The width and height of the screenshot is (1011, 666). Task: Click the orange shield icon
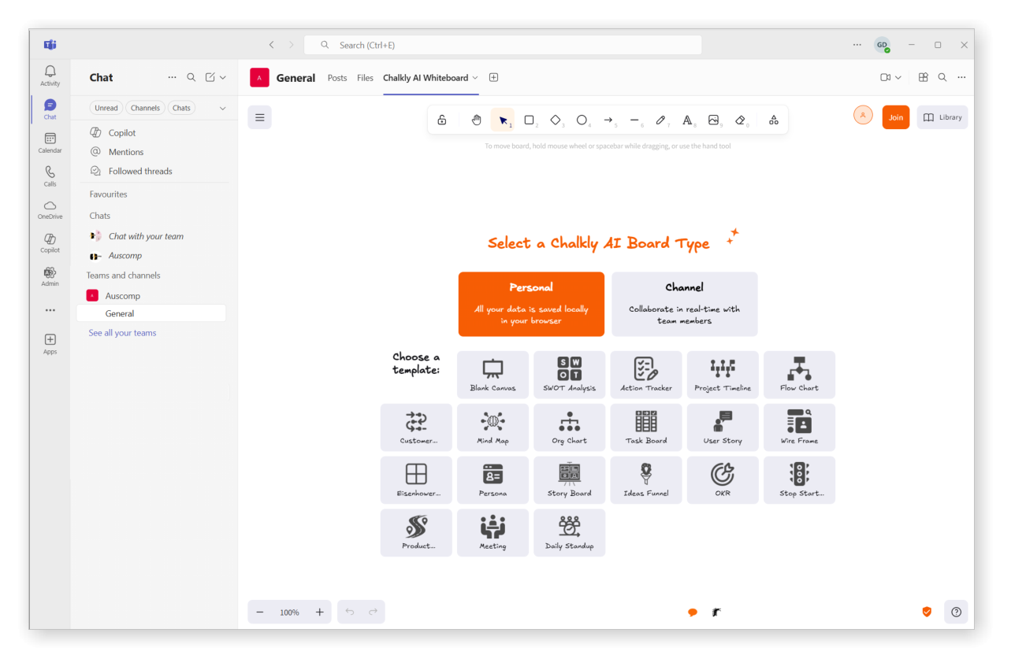(927, 612)
